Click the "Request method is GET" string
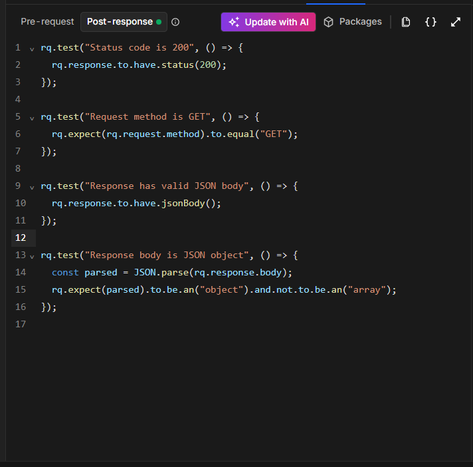This screenshot has height=467, width=473. point(147,116)
